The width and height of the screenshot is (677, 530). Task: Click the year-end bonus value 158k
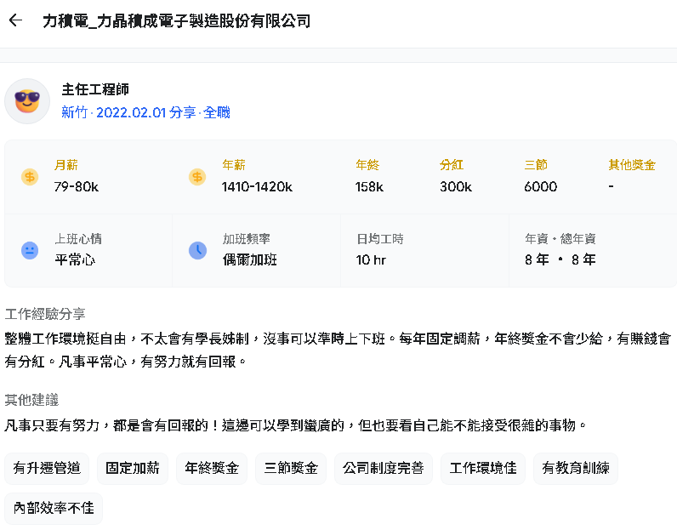(x=369, y=186)
